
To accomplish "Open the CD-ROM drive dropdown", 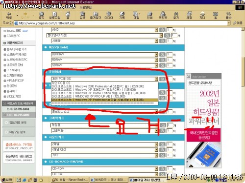I will (156, 169).
